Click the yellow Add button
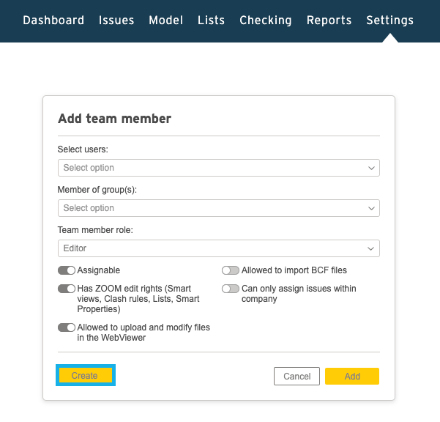The width and height of the screenshot is (440, 422). tap(352, 377)
